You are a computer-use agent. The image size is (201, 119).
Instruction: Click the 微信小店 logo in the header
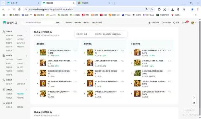(x=10, y=23)
